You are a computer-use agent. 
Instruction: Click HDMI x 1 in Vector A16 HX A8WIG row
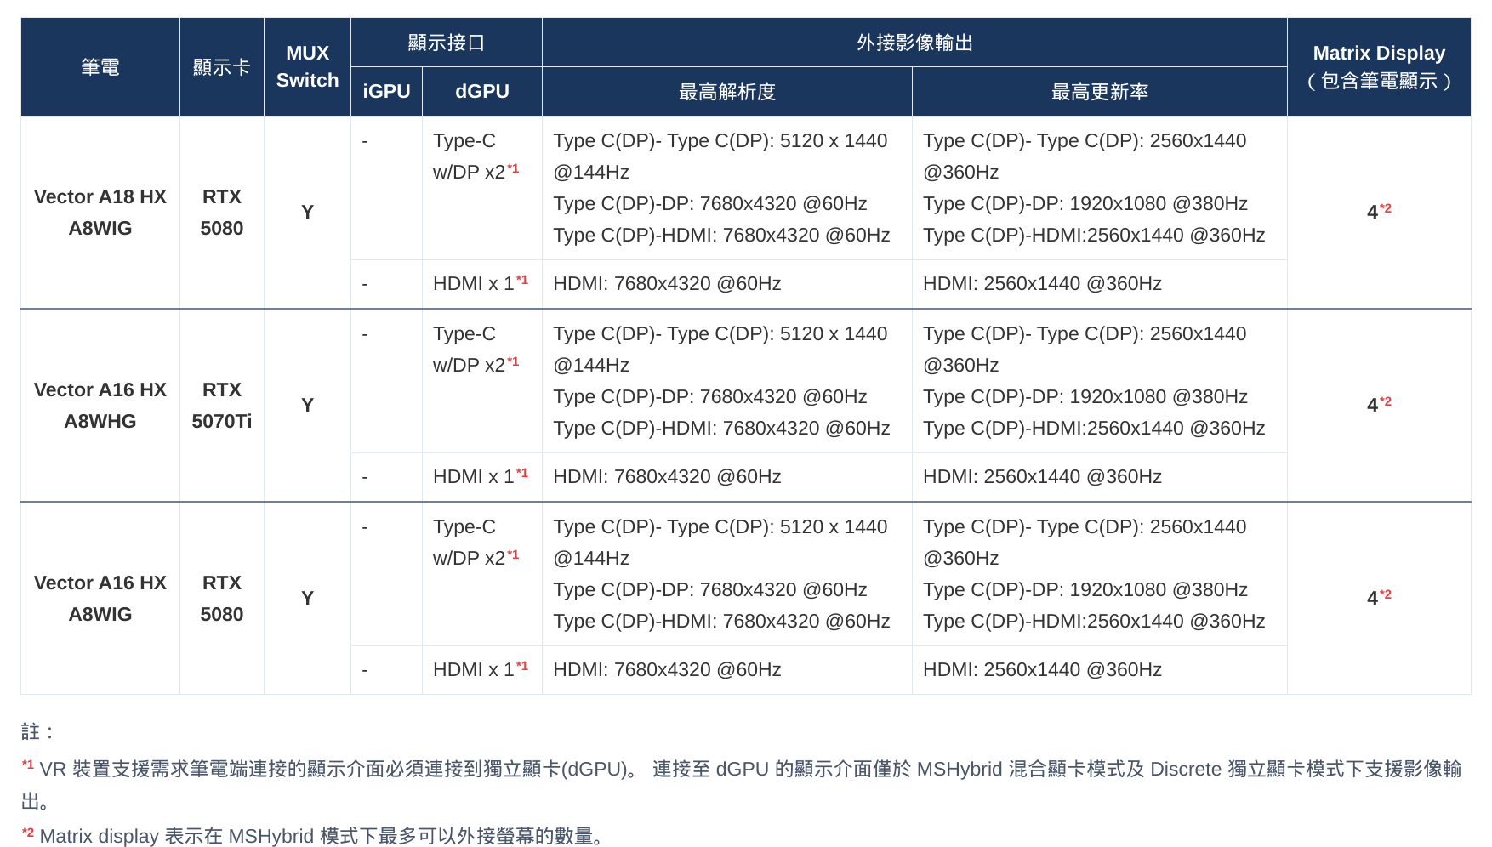click(x=481, y=669)
